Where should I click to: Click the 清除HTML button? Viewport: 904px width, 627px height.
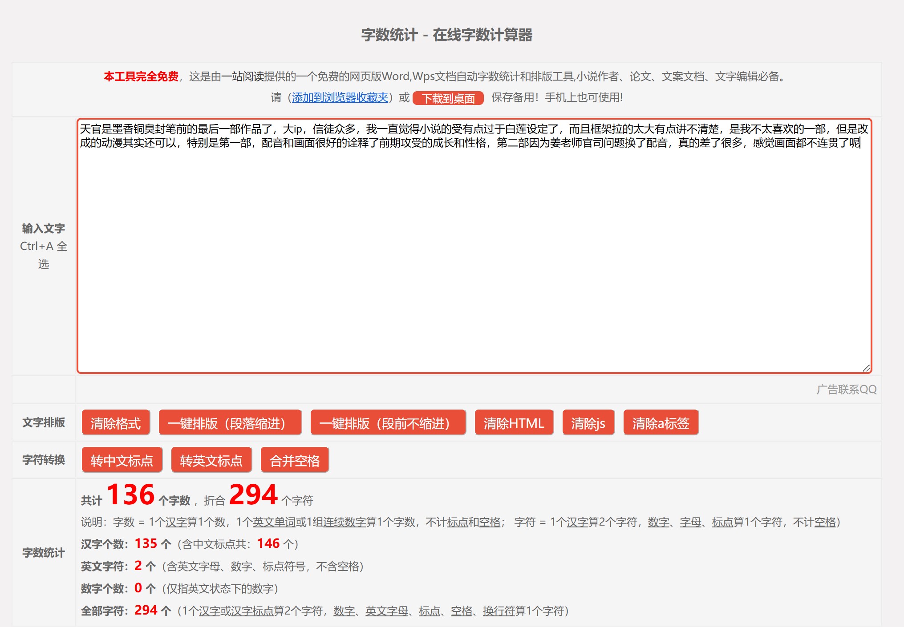point(514,423)
